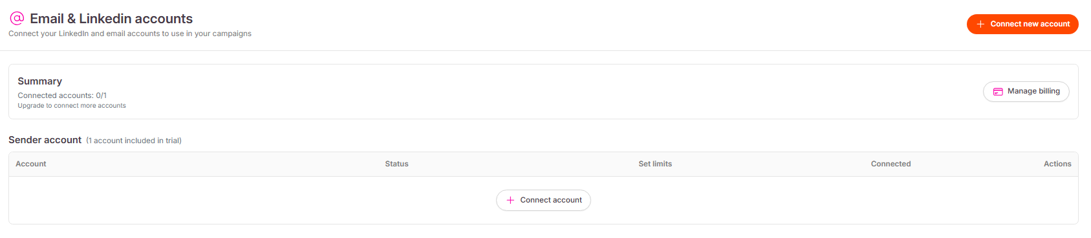Select the Connect account button in table
This screenshot has width=1091, height=238.
click(543, 201)
